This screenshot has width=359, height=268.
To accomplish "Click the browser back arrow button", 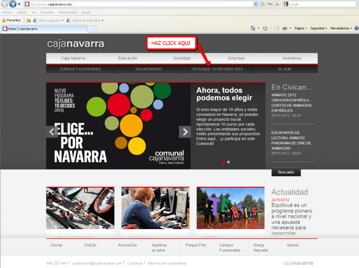I will tap(5, 4).
